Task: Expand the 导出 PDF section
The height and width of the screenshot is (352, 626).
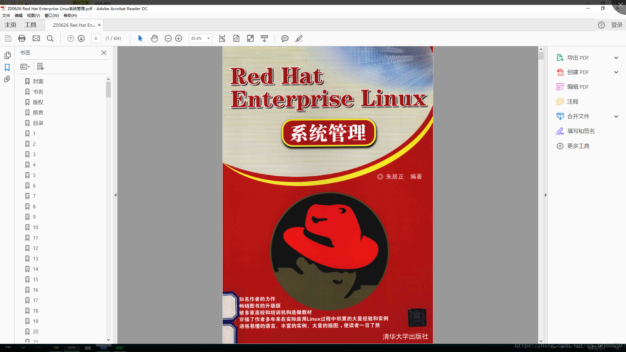Action: (x=616, y=58)
